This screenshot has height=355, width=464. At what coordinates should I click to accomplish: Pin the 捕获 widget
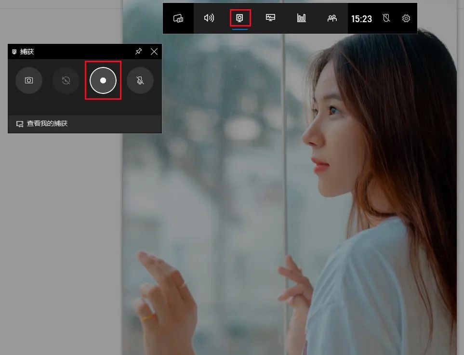(138, 52)
